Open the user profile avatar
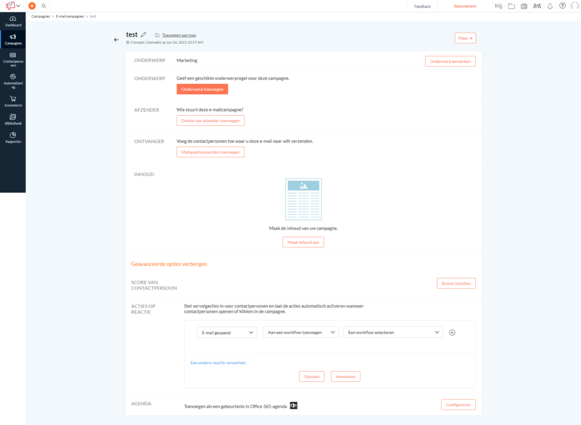The image size is (581, 425). pos(575,6)
